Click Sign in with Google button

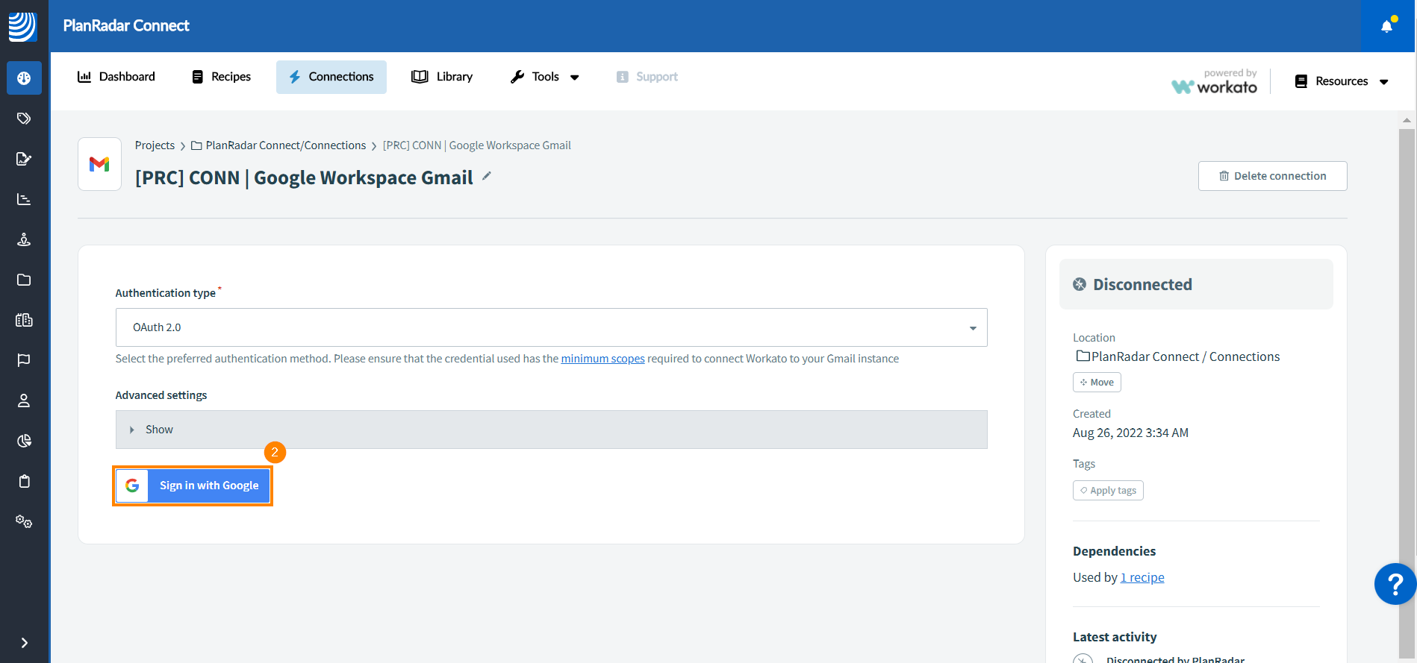(x=193, y=486)
